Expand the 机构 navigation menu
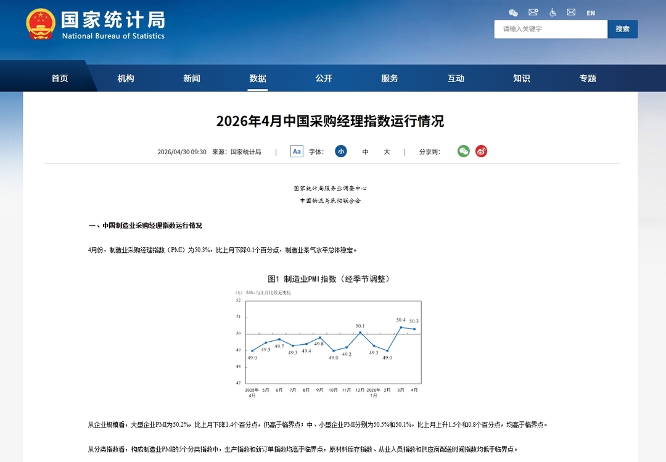 [126, 78]
